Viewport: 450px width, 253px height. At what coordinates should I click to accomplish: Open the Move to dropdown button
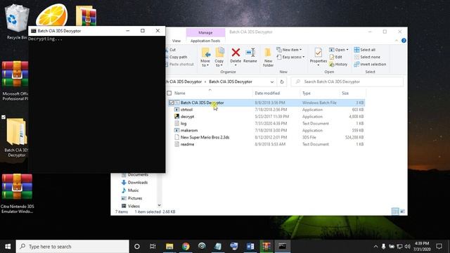(205, 58)
